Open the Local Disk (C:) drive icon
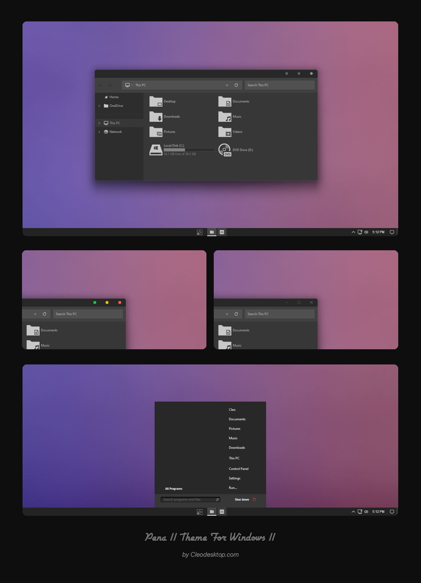Image resolution: width=421 pixels, height=583 pixels. (x=156, y=150)
